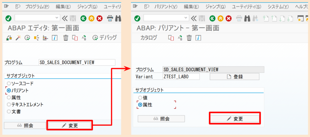Click magic wand Check icon in ABAP Editor
The width and height of the screenshot is (310, 137).
[x=18, y=38]
